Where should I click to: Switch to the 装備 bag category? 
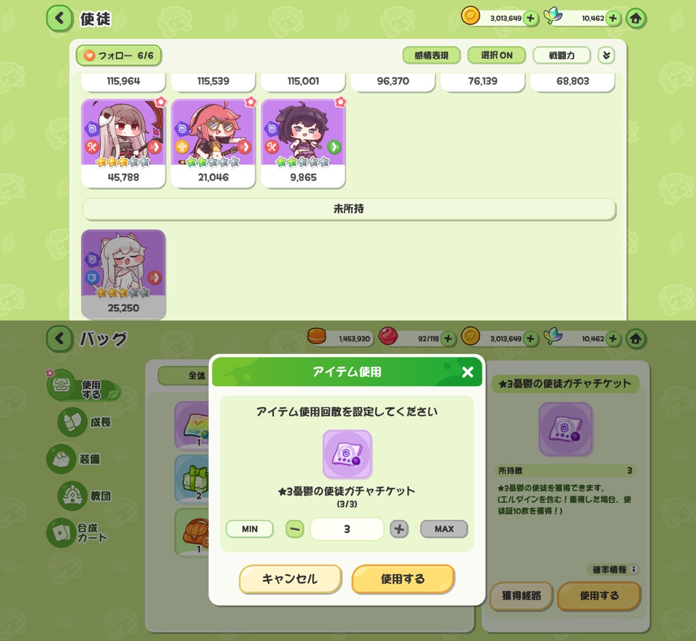point(74,458)
